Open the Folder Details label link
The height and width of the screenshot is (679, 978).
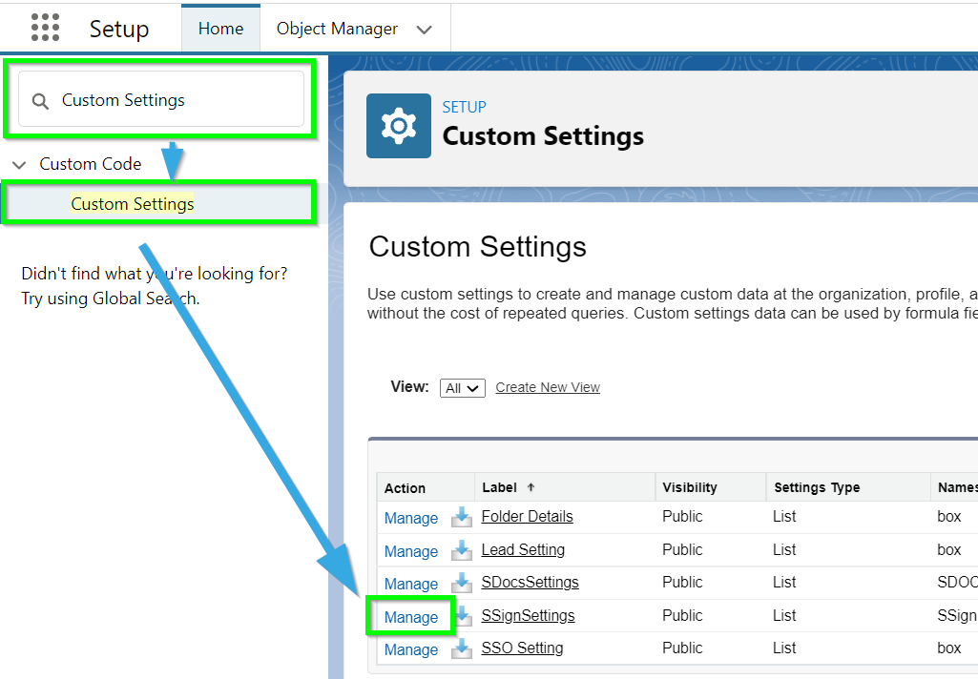click(527, 516)
